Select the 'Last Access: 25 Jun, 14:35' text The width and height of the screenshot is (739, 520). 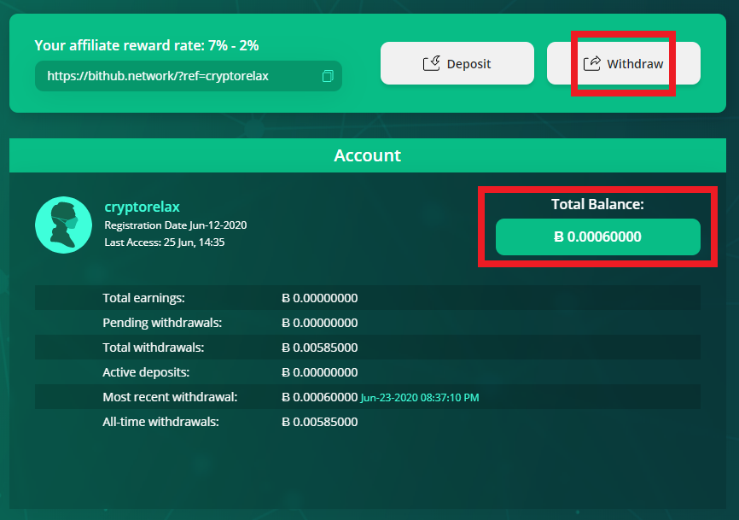[x=165, y=242]
